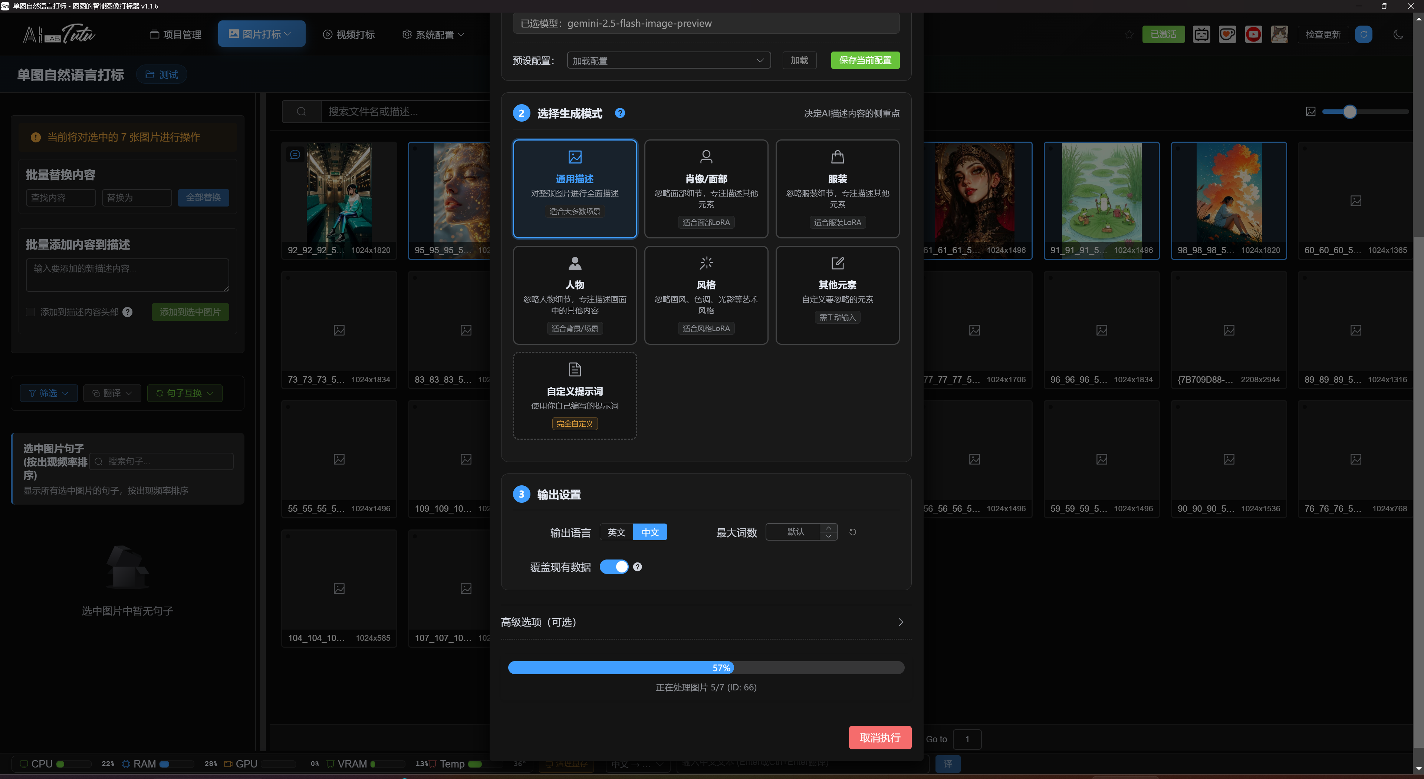This screenshot has height=779, width=1424.
Task: Switch to 视频打标 tab
Action: [349, 34]
